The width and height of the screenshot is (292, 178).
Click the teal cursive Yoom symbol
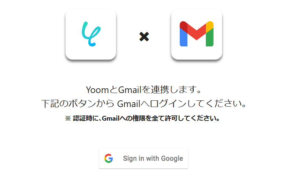point(91,34)
